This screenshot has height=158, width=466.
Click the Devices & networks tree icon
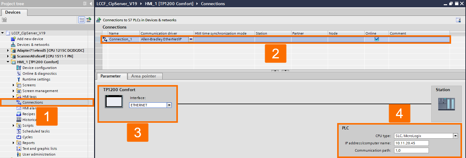pos(13,45)
